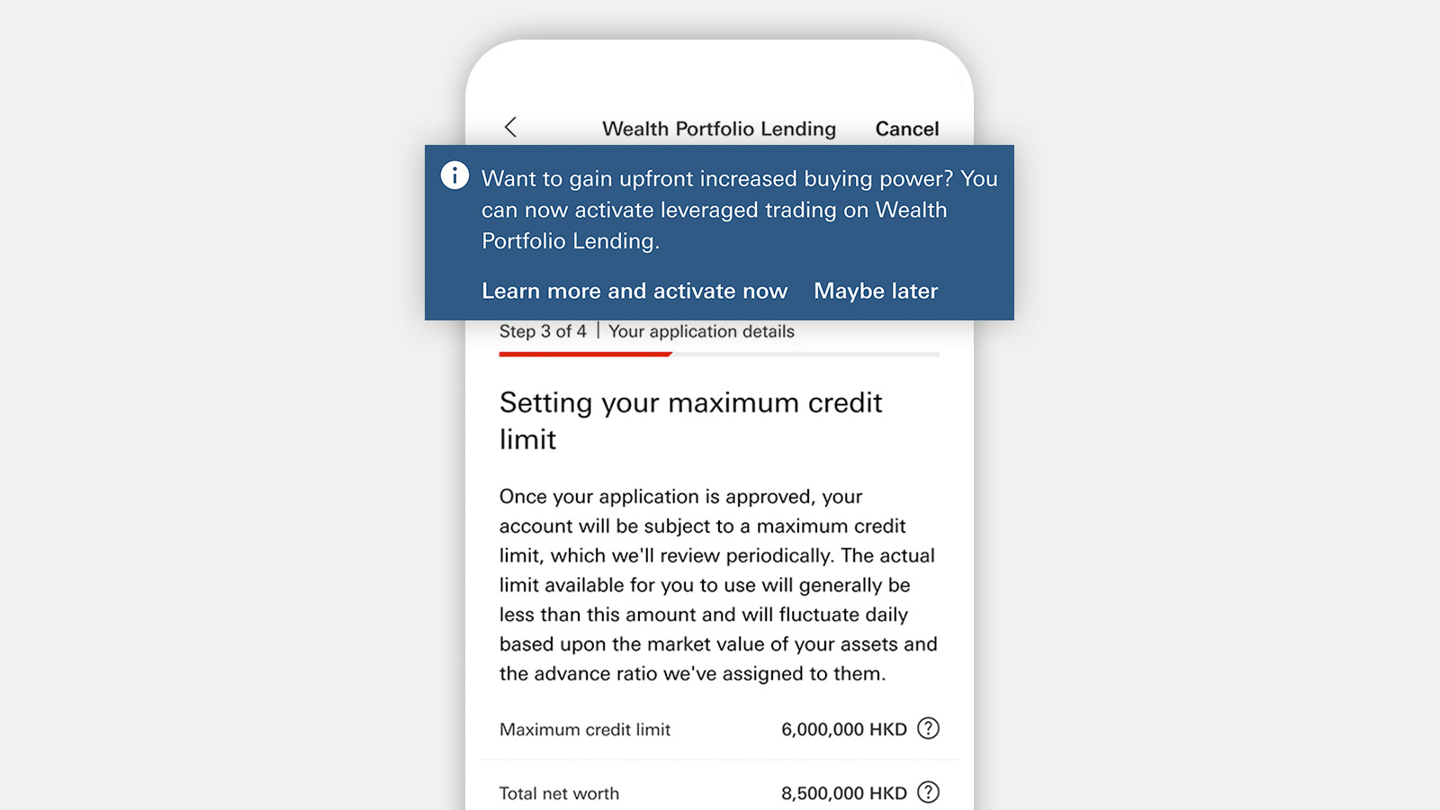Click the red filled progress bar segment
1440x810 pixels.
click(585, 354)
